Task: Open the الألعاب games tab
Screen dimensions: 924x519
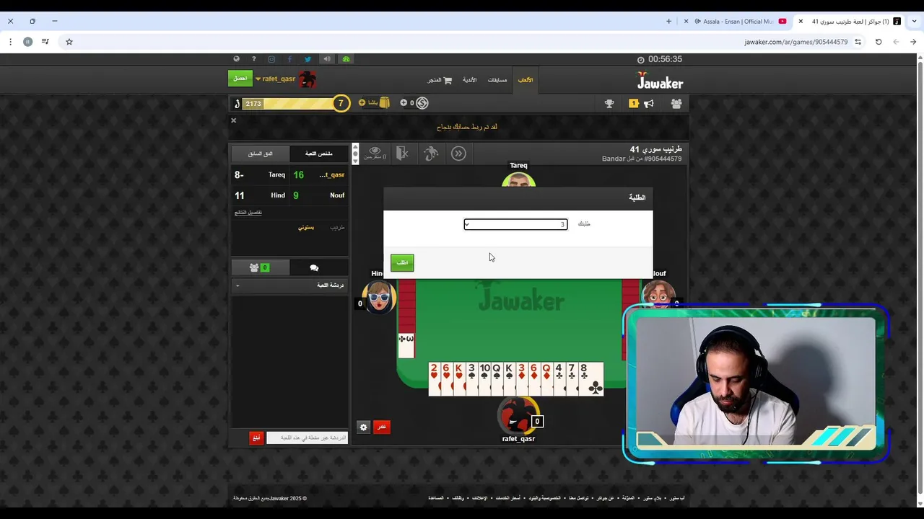Action: [x=526, y=80]
